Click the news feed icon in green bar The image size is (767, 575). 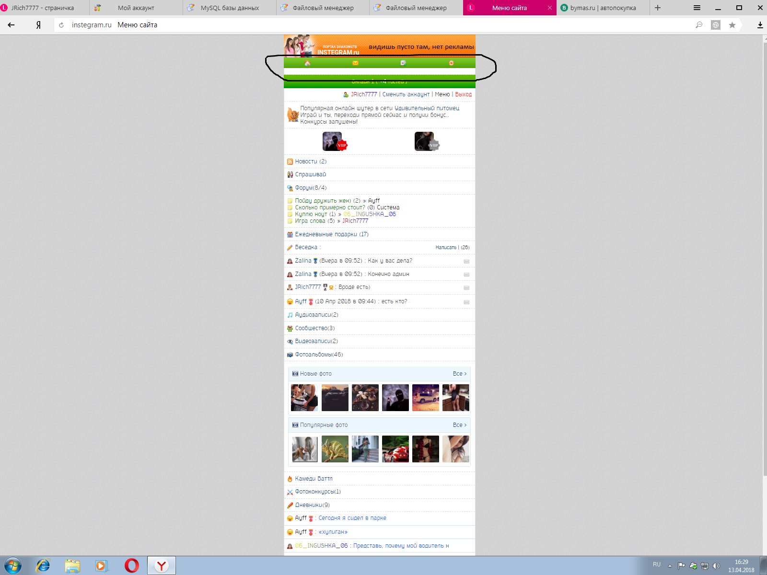[403, 63]
